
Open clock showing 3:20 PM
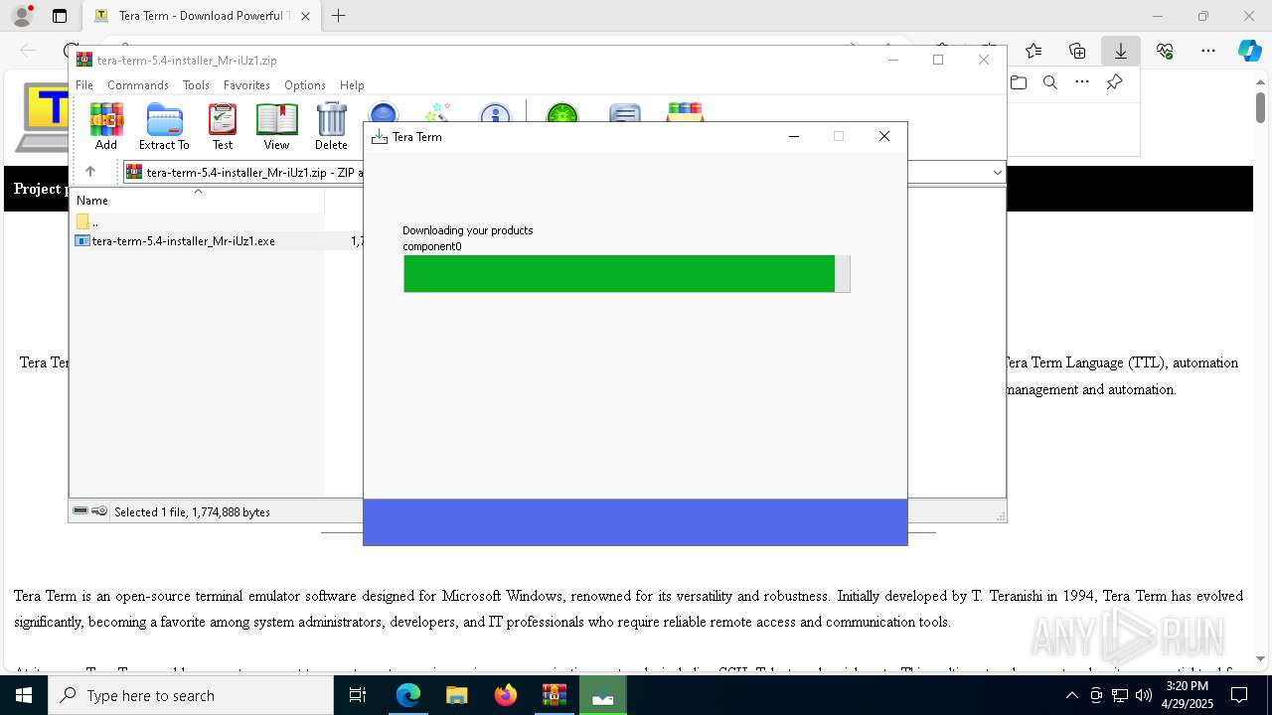coord(1187,696)
